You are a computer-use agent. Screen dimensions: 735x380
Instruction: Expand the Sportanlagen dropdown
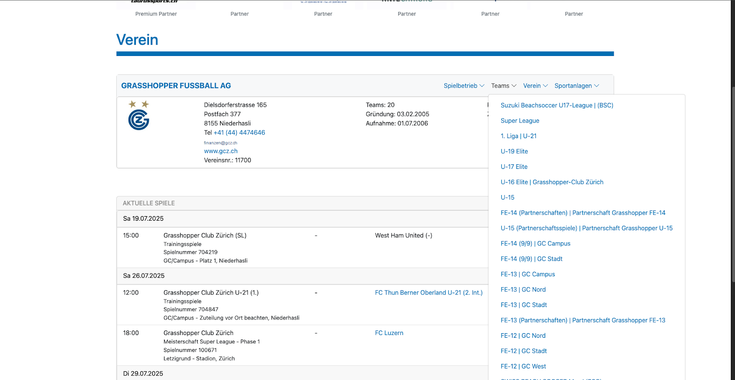click(577, 86)
